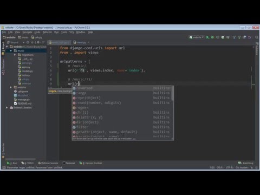The image size is (260, 195).
Task: Choose 'regex=' completion suggestion
Action: [121, 108]
